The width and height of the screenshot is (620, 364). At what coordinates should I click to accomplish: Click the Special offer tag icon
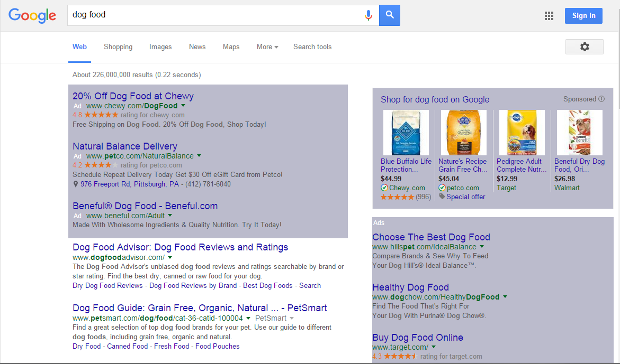click(442, 197)
